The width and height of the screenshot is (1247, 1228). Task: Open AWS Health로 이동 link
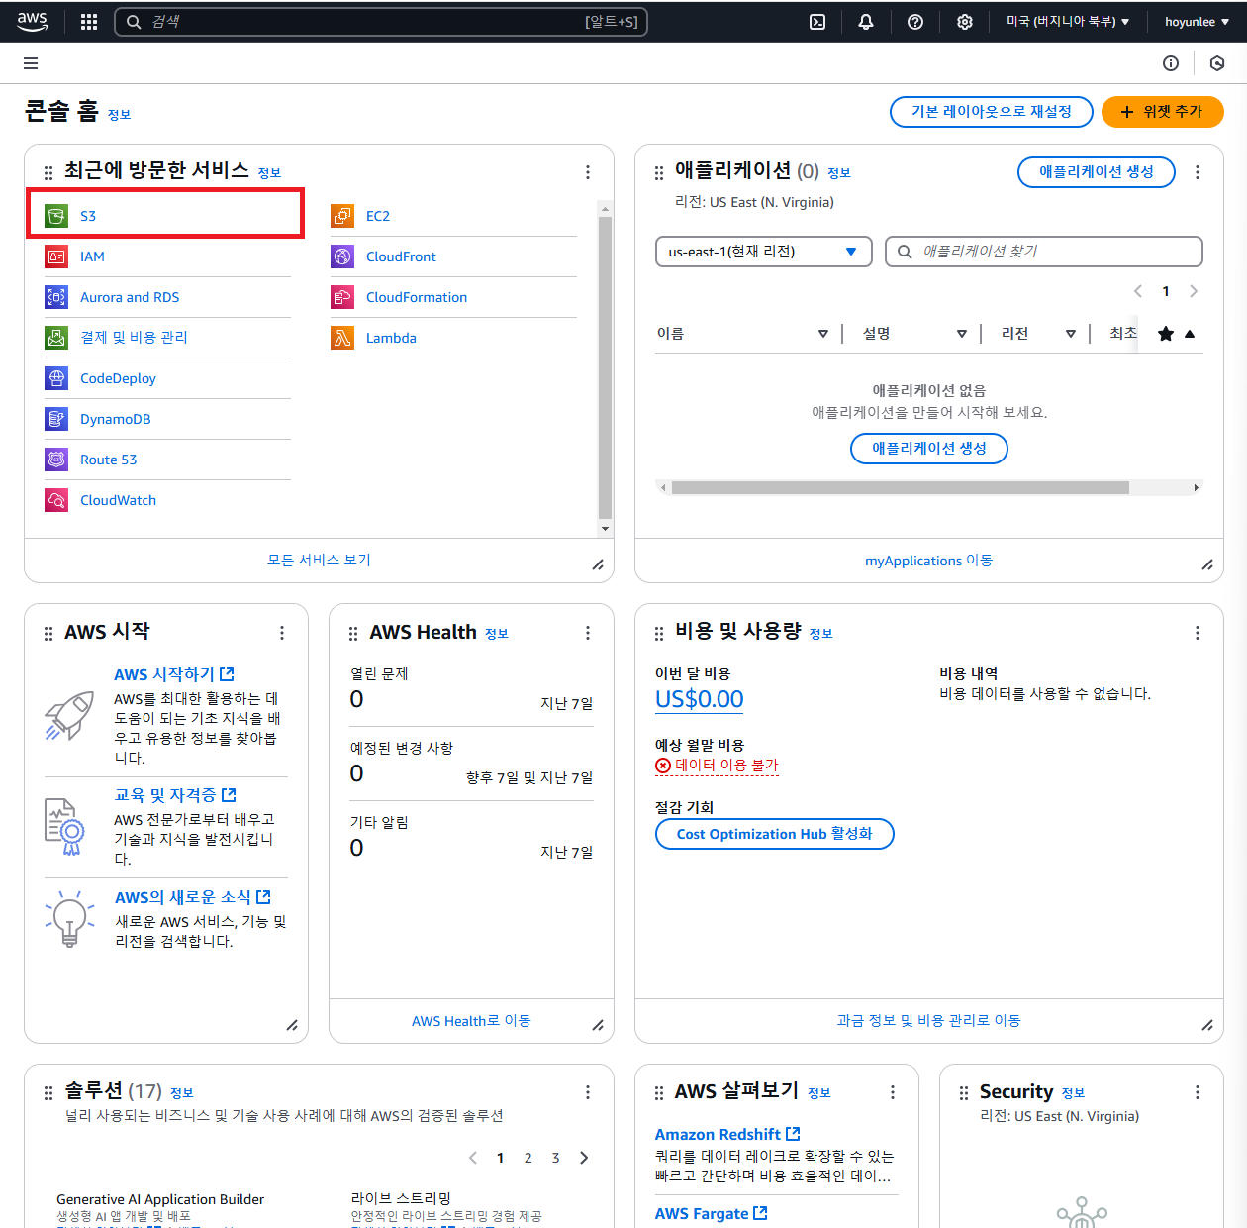coord(471,1021)
